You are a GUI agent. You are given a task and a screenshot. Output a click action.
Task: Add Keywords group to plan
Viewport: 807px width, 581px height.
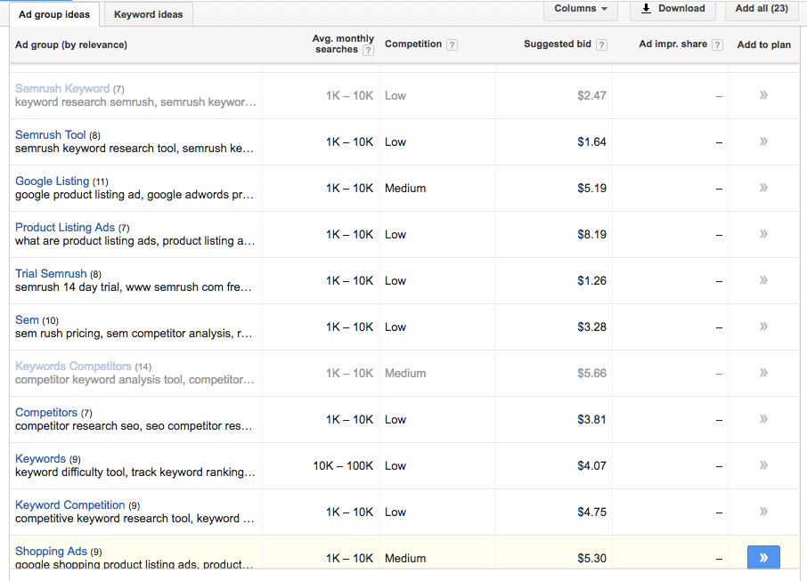click(763, 465)
